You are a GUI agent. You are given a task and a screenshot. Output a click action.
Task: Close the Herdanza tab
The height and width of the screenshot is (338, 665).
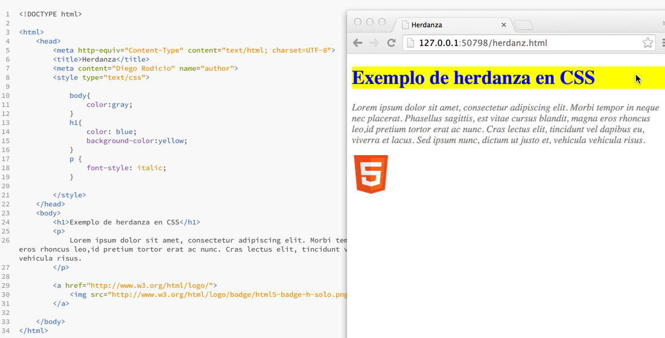(503, 25)
